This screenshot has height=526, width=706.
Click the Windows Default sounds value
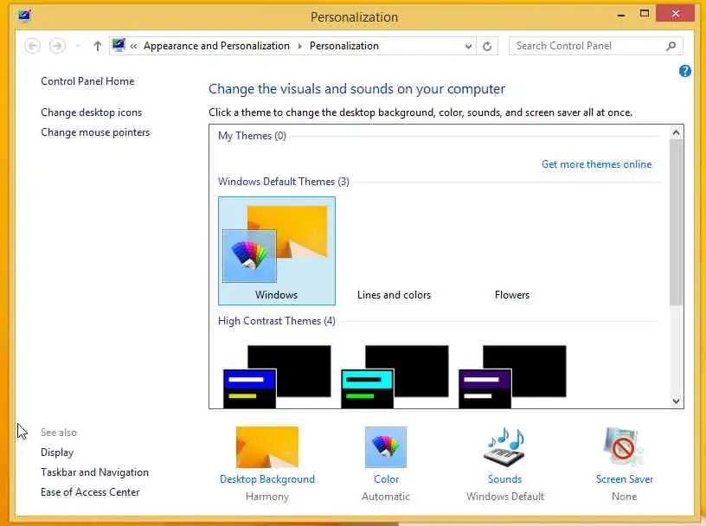[x=505, y=497]
